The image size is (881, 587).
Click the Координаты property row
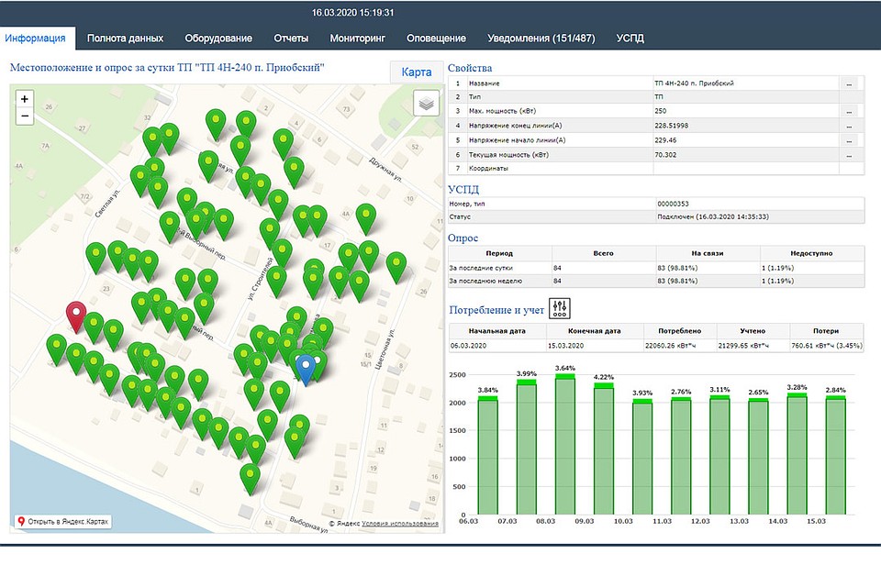656,168
